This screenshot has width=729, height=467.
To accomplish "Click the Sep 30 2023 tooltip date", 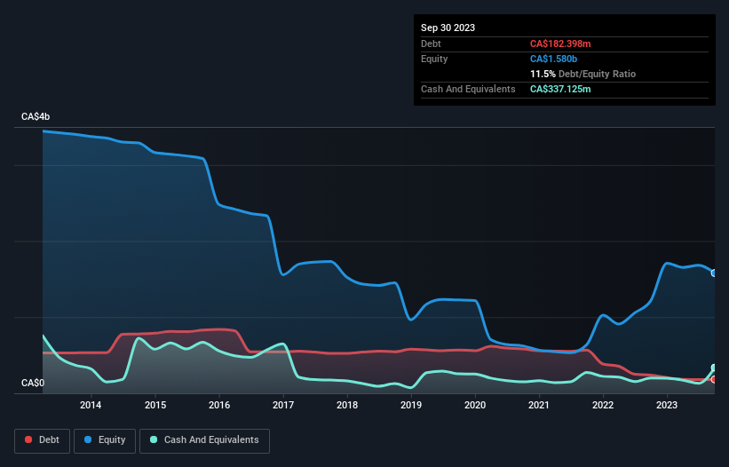I will coord(448,28).
